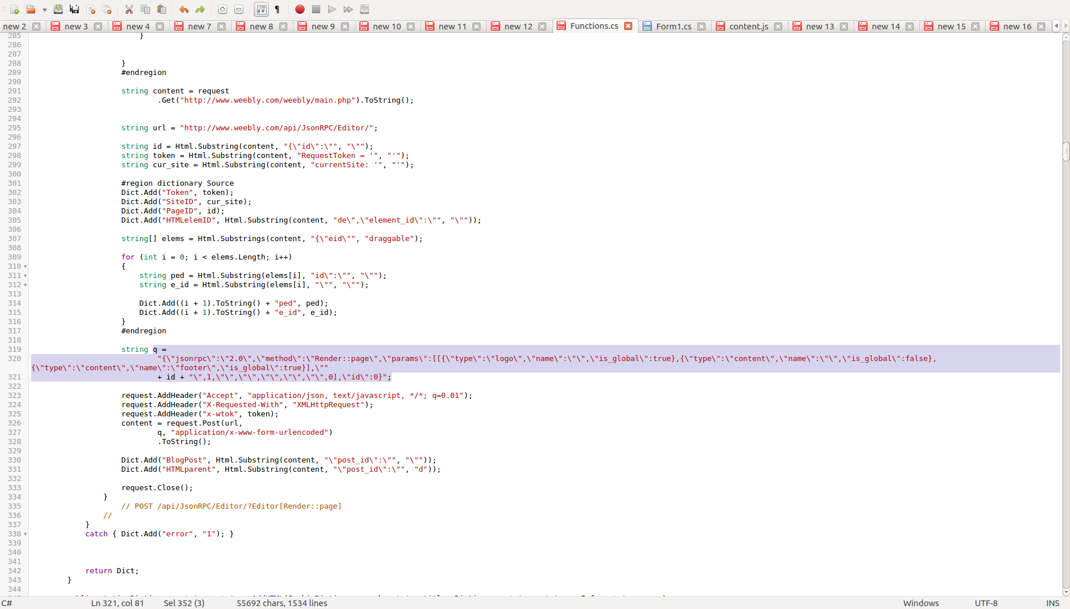Screen dimensions: 1070x609
Task: Stop macro recording
Action: pos(316,9)
